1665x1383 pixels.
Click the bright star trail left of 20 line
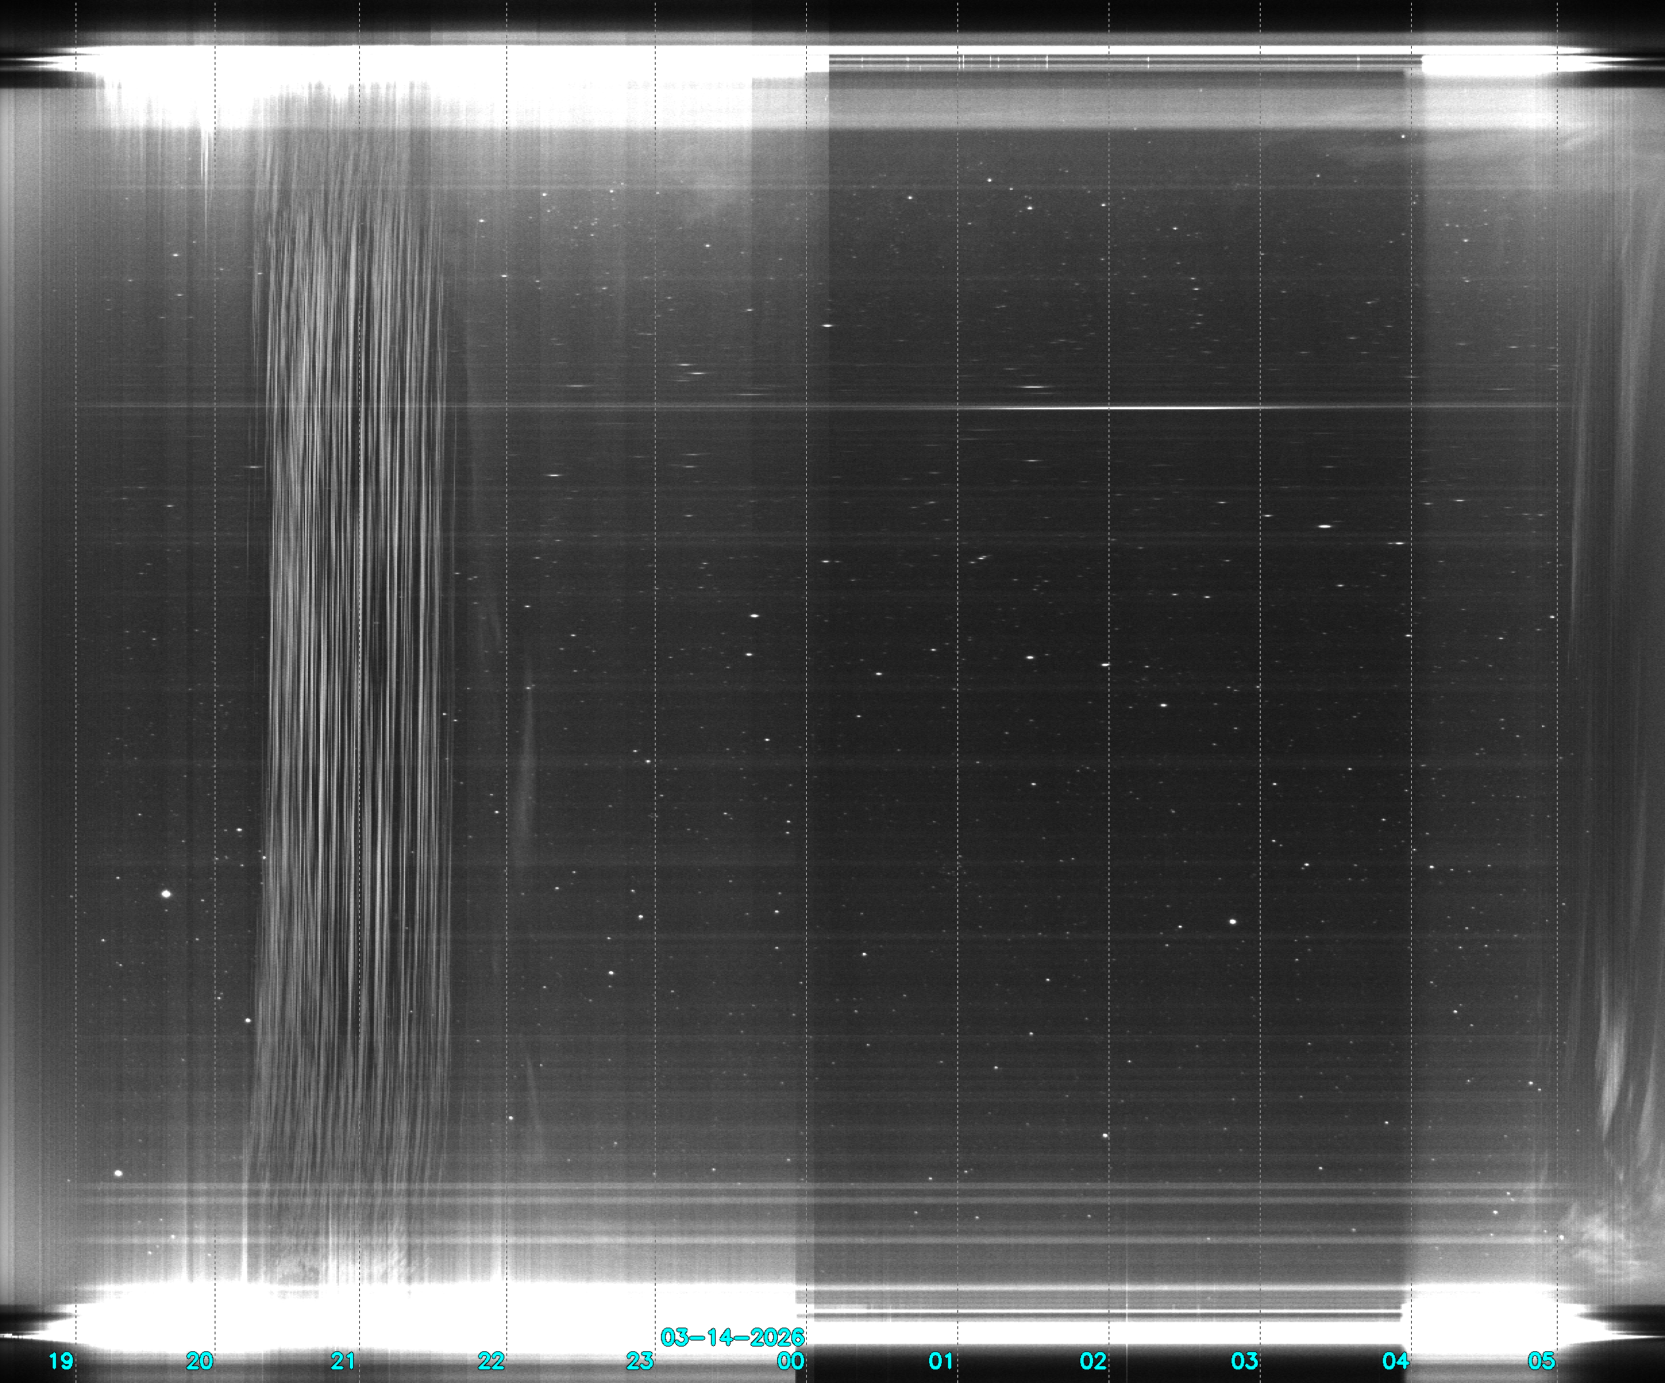click(167, 893)
